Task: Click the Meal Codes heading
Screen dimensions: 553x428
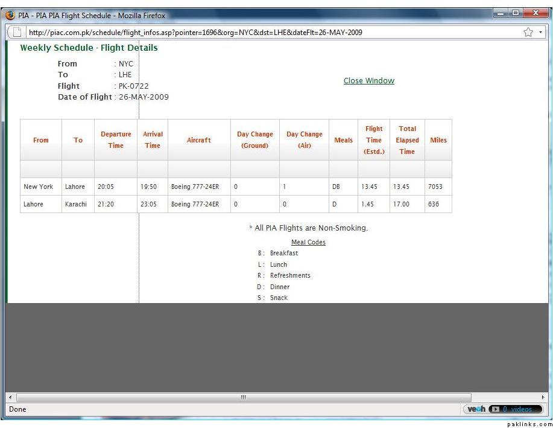Action: (x=308, y=243)
